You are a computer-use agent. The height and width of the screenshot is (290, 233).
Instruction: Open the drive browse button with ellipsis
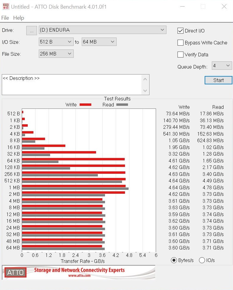pyautogui.click(x=32, y=30)
